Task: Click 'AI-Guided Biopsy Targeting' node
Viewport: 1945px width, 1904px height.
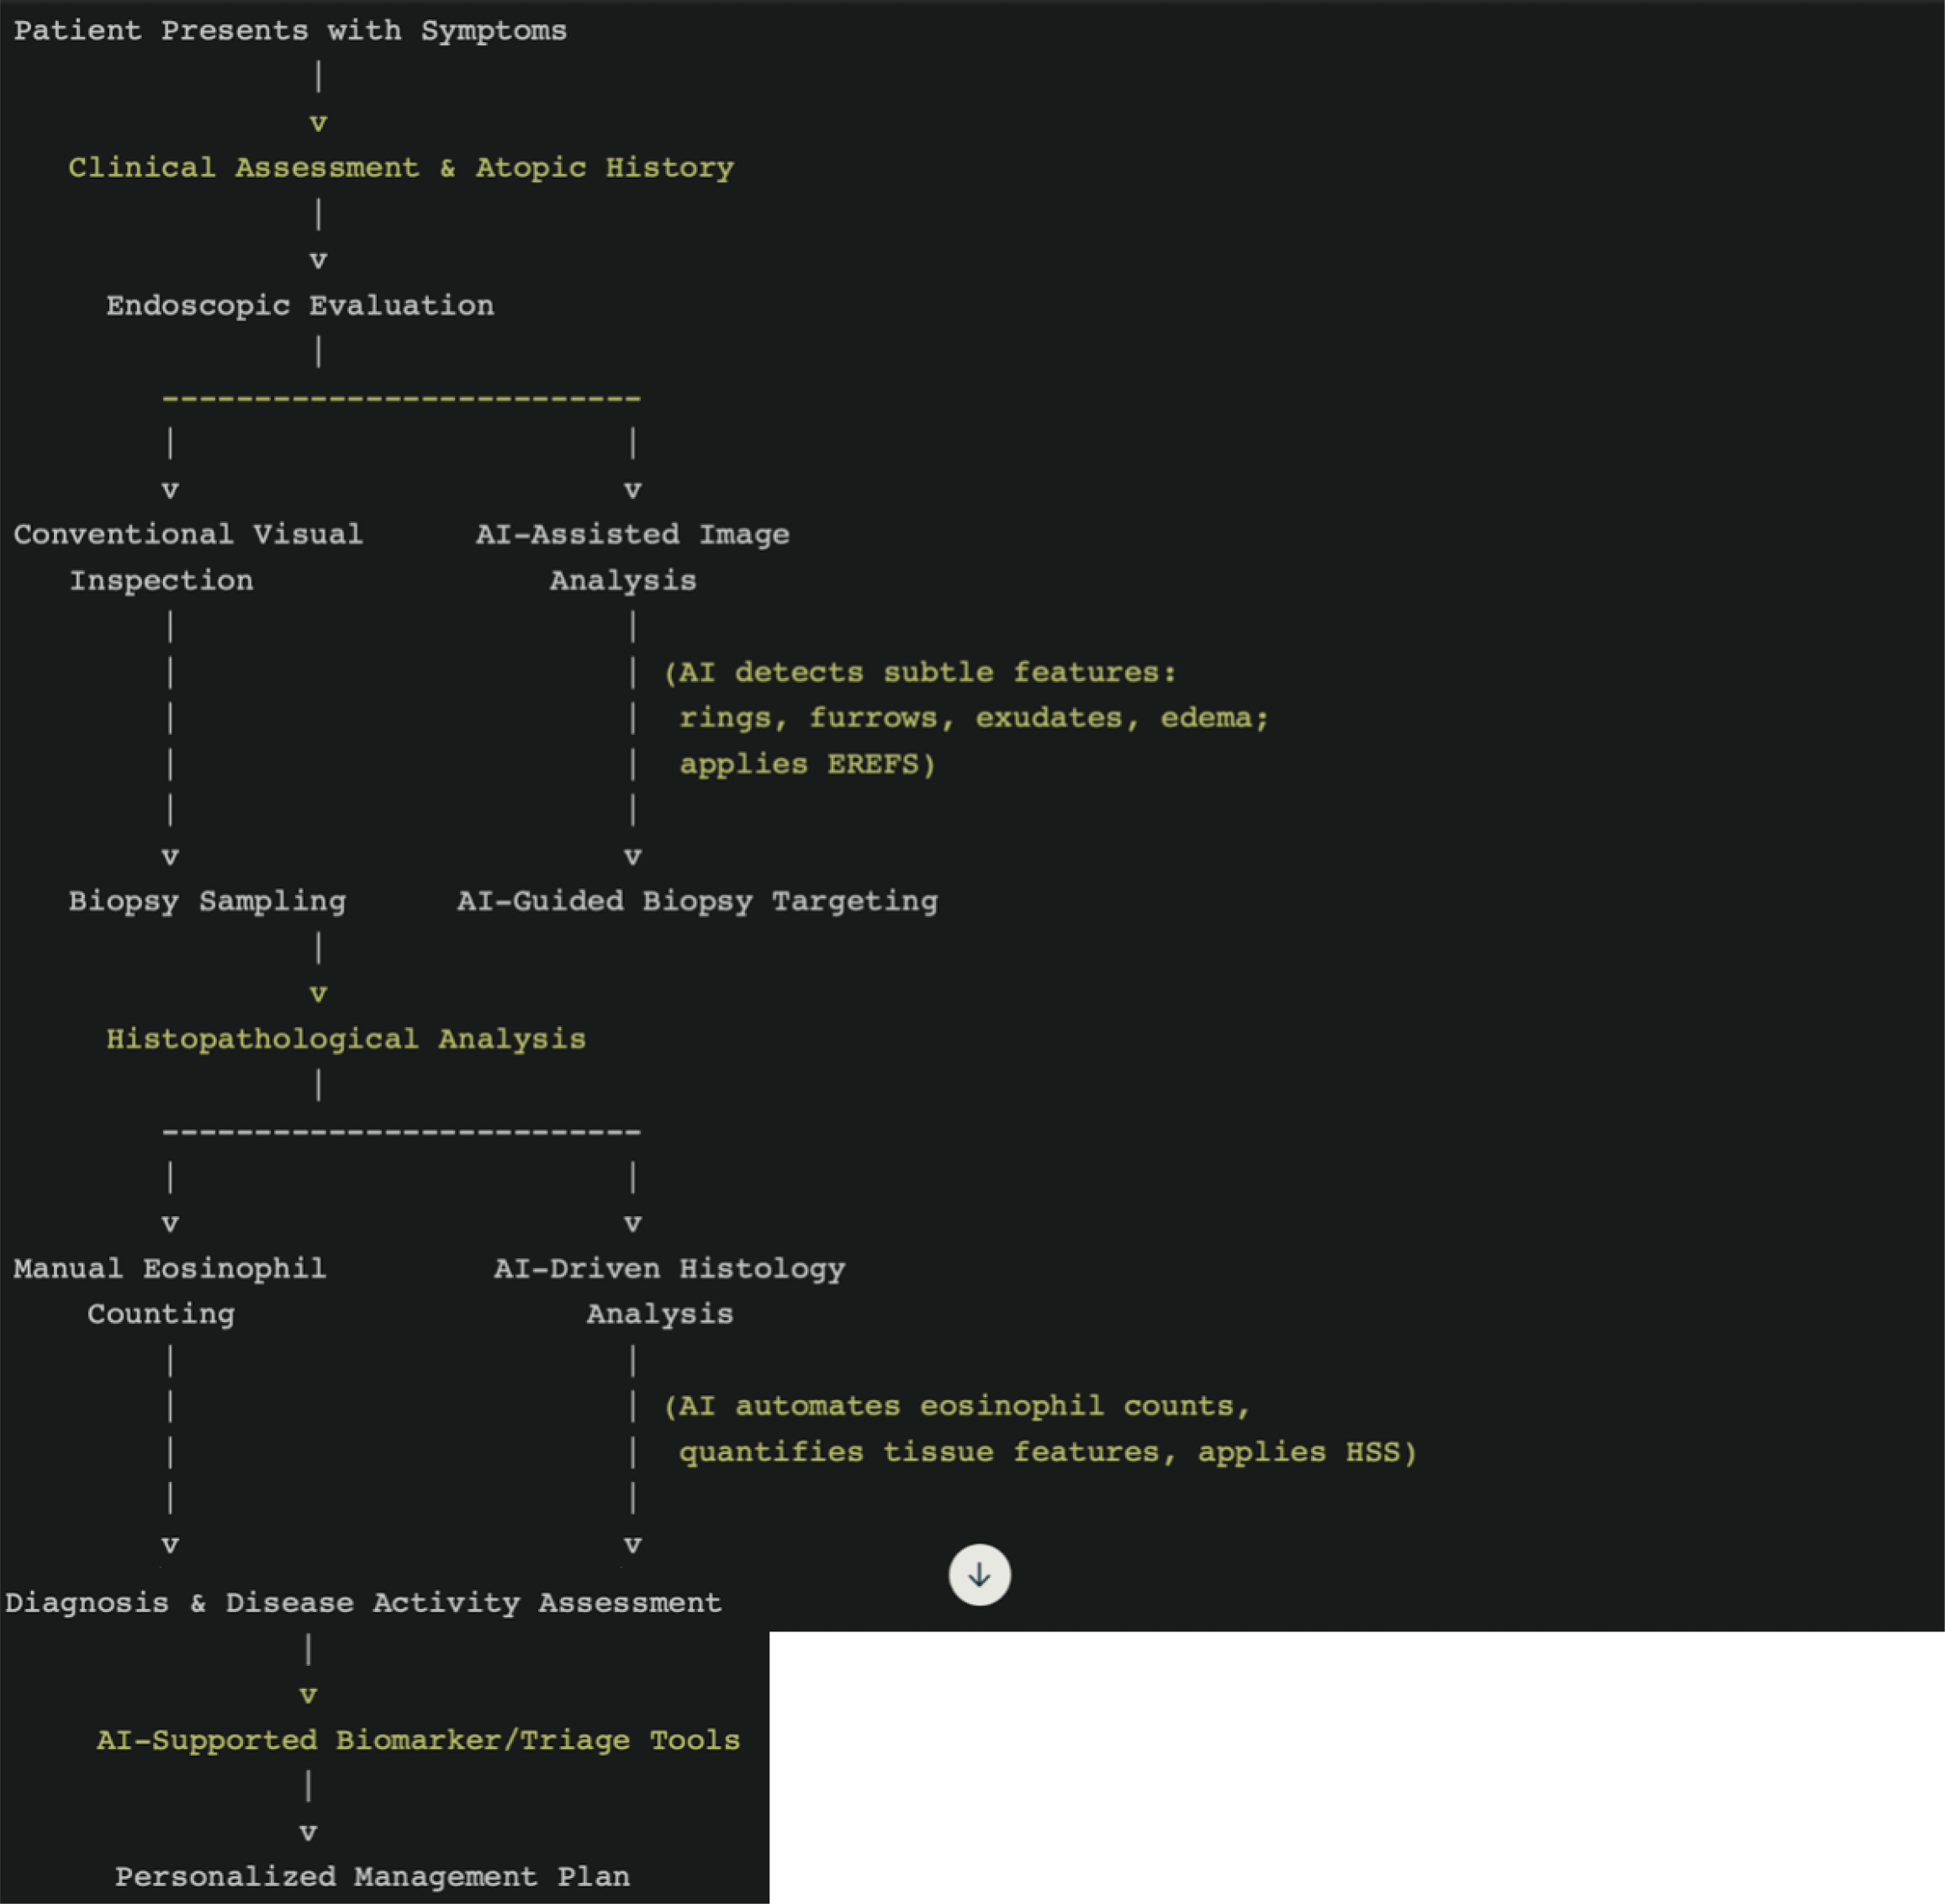Action: point(697,901)
